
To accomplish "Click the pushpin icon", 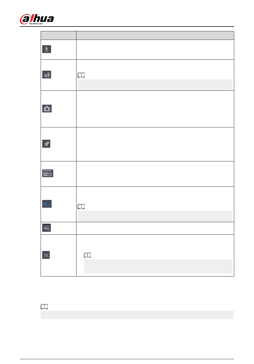I will pyautogui.click(x=46, y=144).
